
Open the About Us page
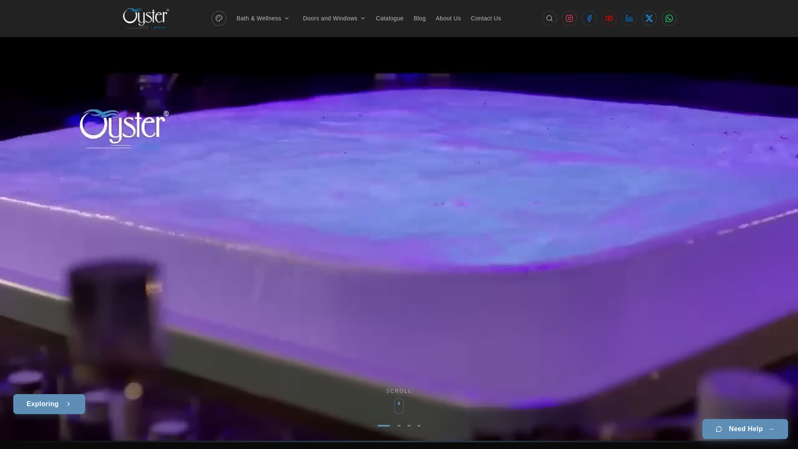(x=448, y=18)
